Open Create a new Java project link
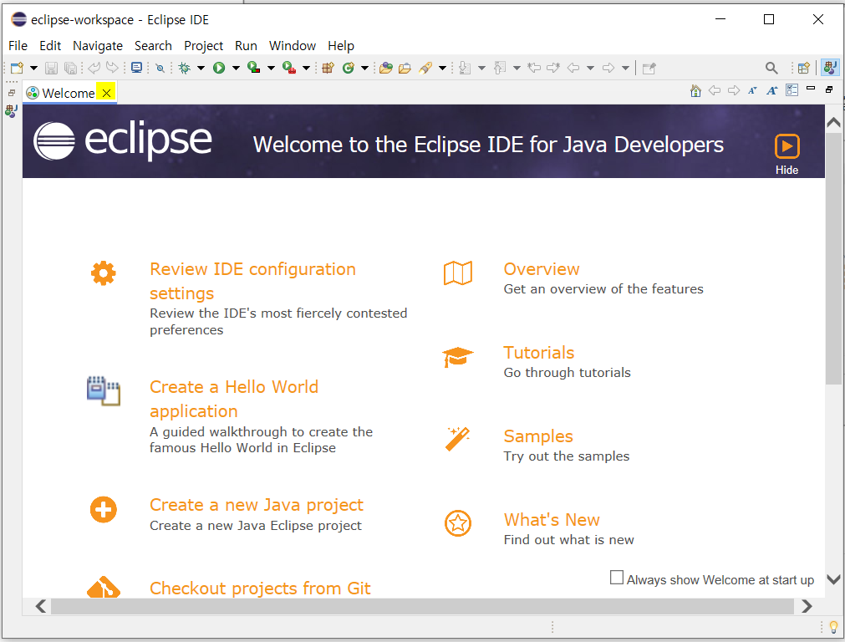 [257, 505]
